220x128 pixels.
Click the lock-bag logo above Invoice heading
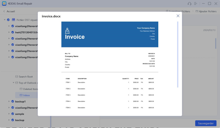click(x=67, y=31)
